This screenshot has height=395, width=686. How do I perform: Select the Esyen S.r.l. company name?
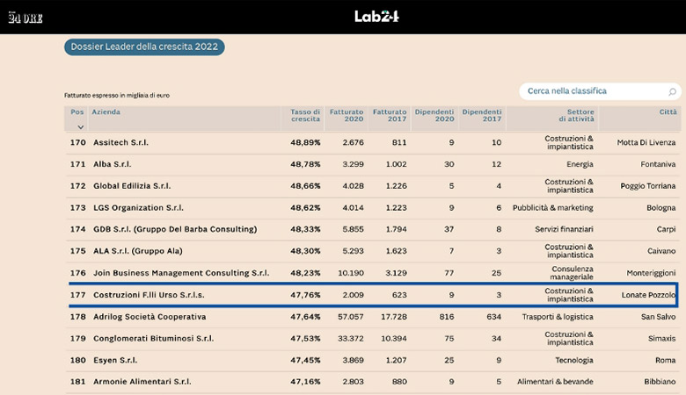pos(115,360)
